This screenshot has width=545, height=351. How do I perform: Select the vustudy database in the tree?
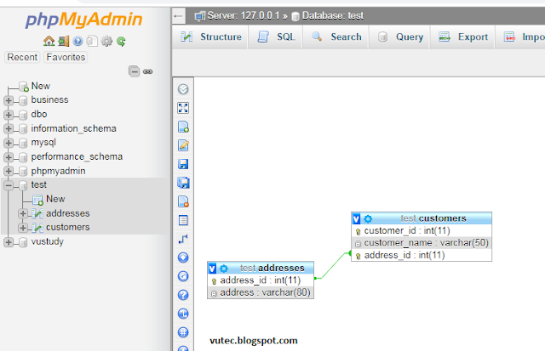tap(48, 241)
